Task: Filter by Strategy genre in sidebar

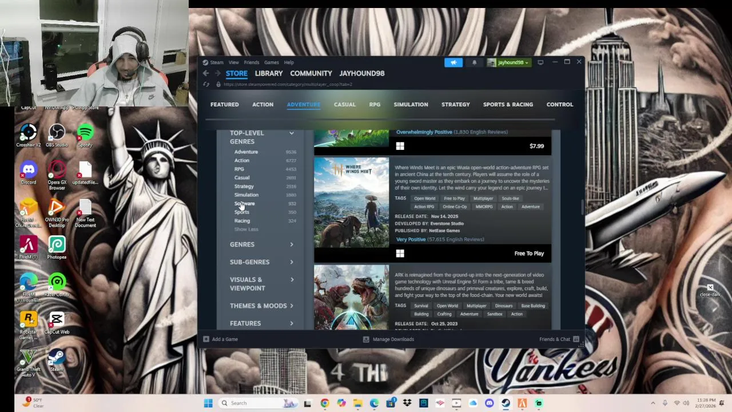Action: 244,186
